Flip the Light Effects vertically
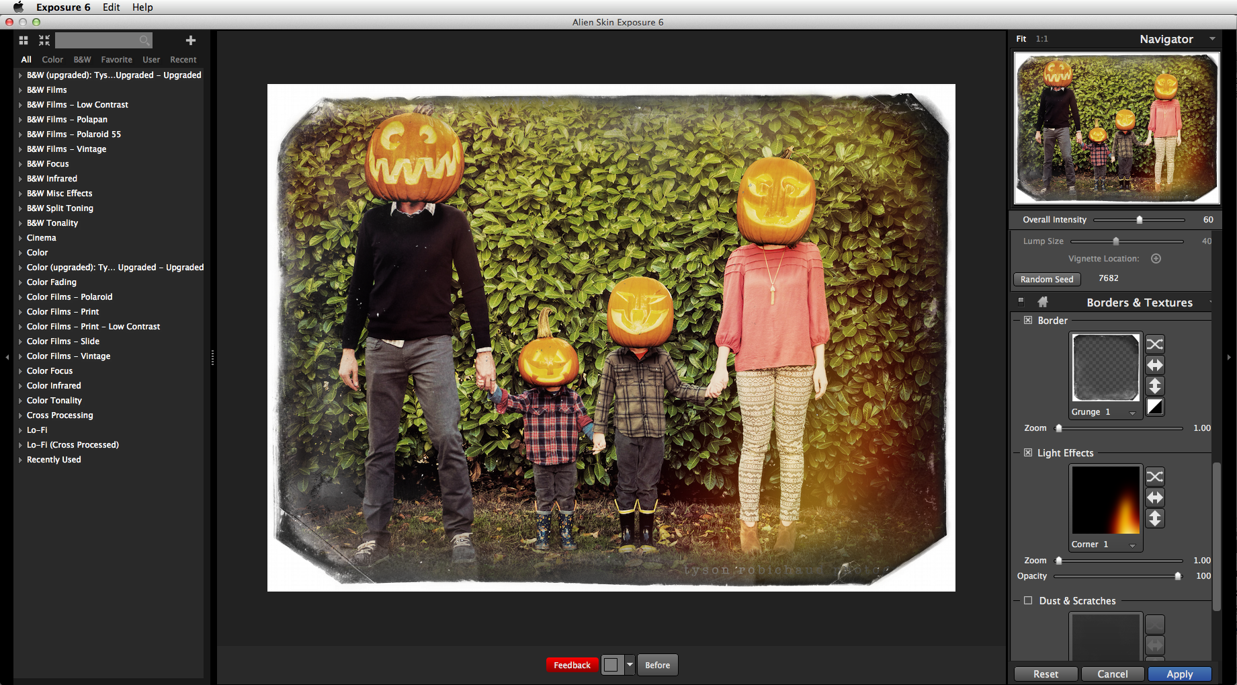Image resolution: width=1237 pixels, height=685 pixels. tap(1154, 518)
